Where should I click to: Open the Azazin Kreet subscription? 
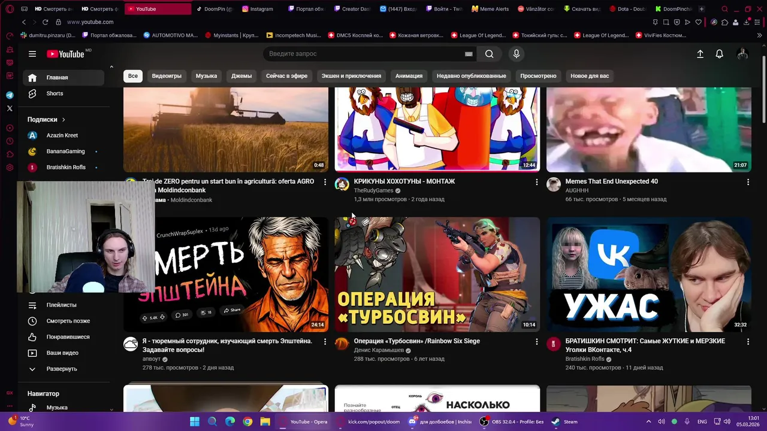click(64, 135)
